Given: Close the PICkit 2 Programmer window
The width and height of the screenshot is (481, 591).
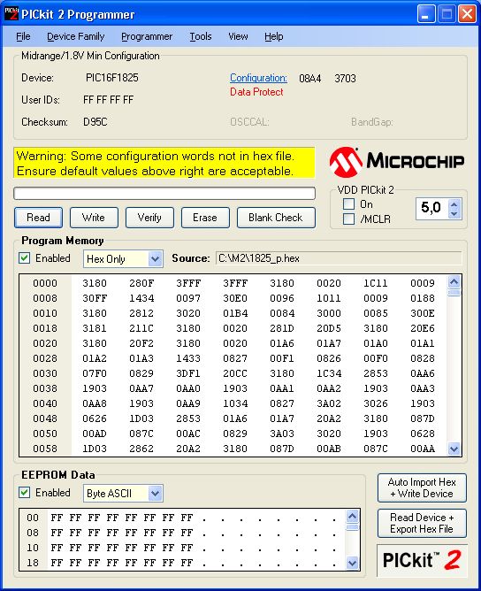Looking at the screenshot, I should click(x=467, y=14).
